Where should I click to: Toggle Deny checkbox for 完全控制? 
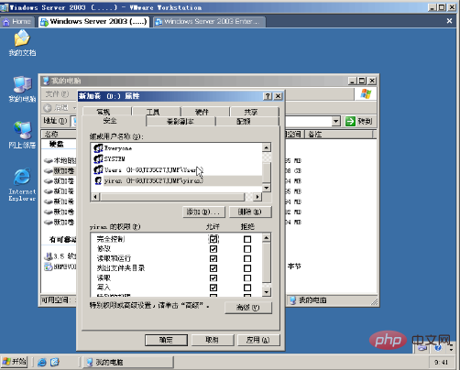[x=247, y=239]
